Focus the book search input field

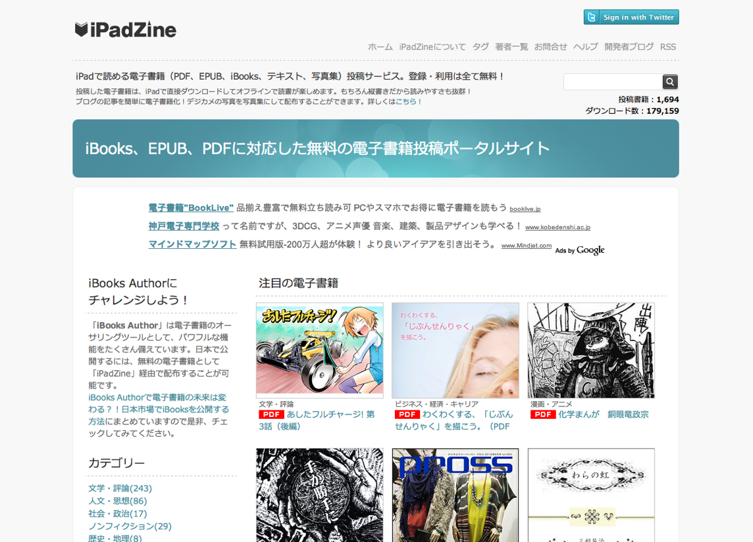point(613,82)
